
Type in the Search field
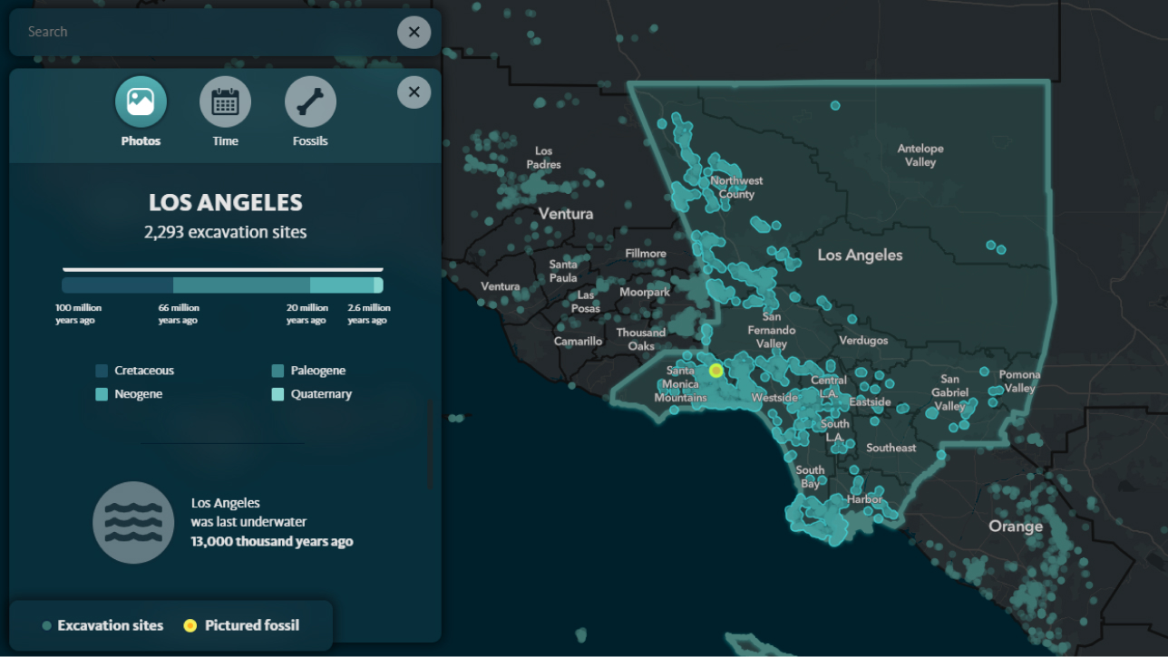click(x=200, y=33)
